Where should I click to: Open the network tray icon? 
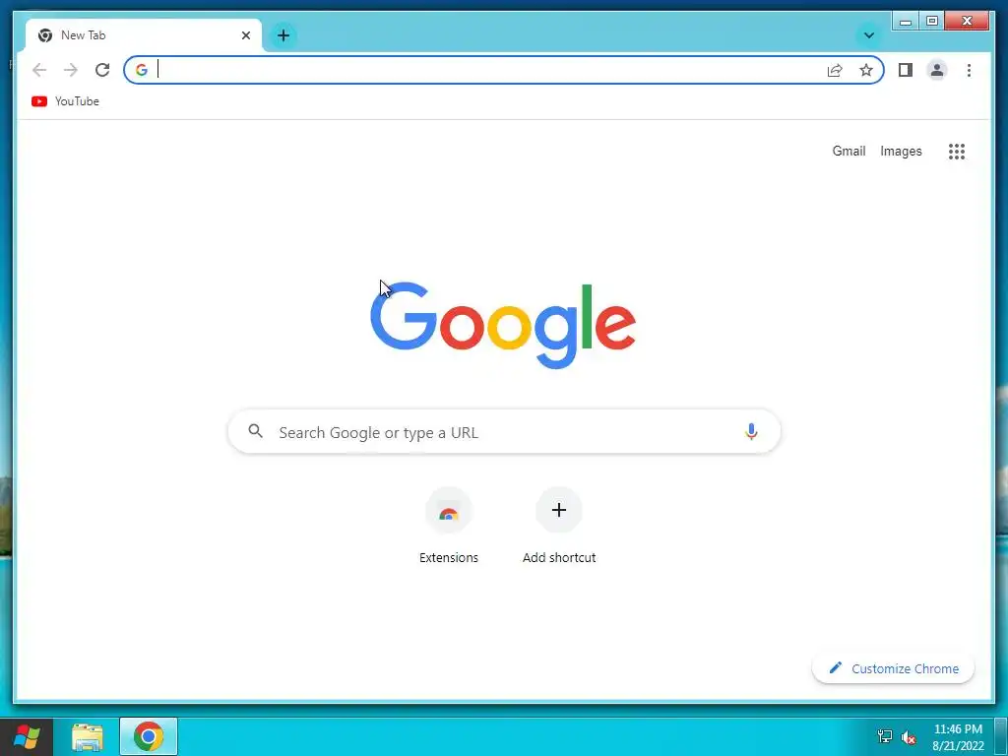point(885,736)
